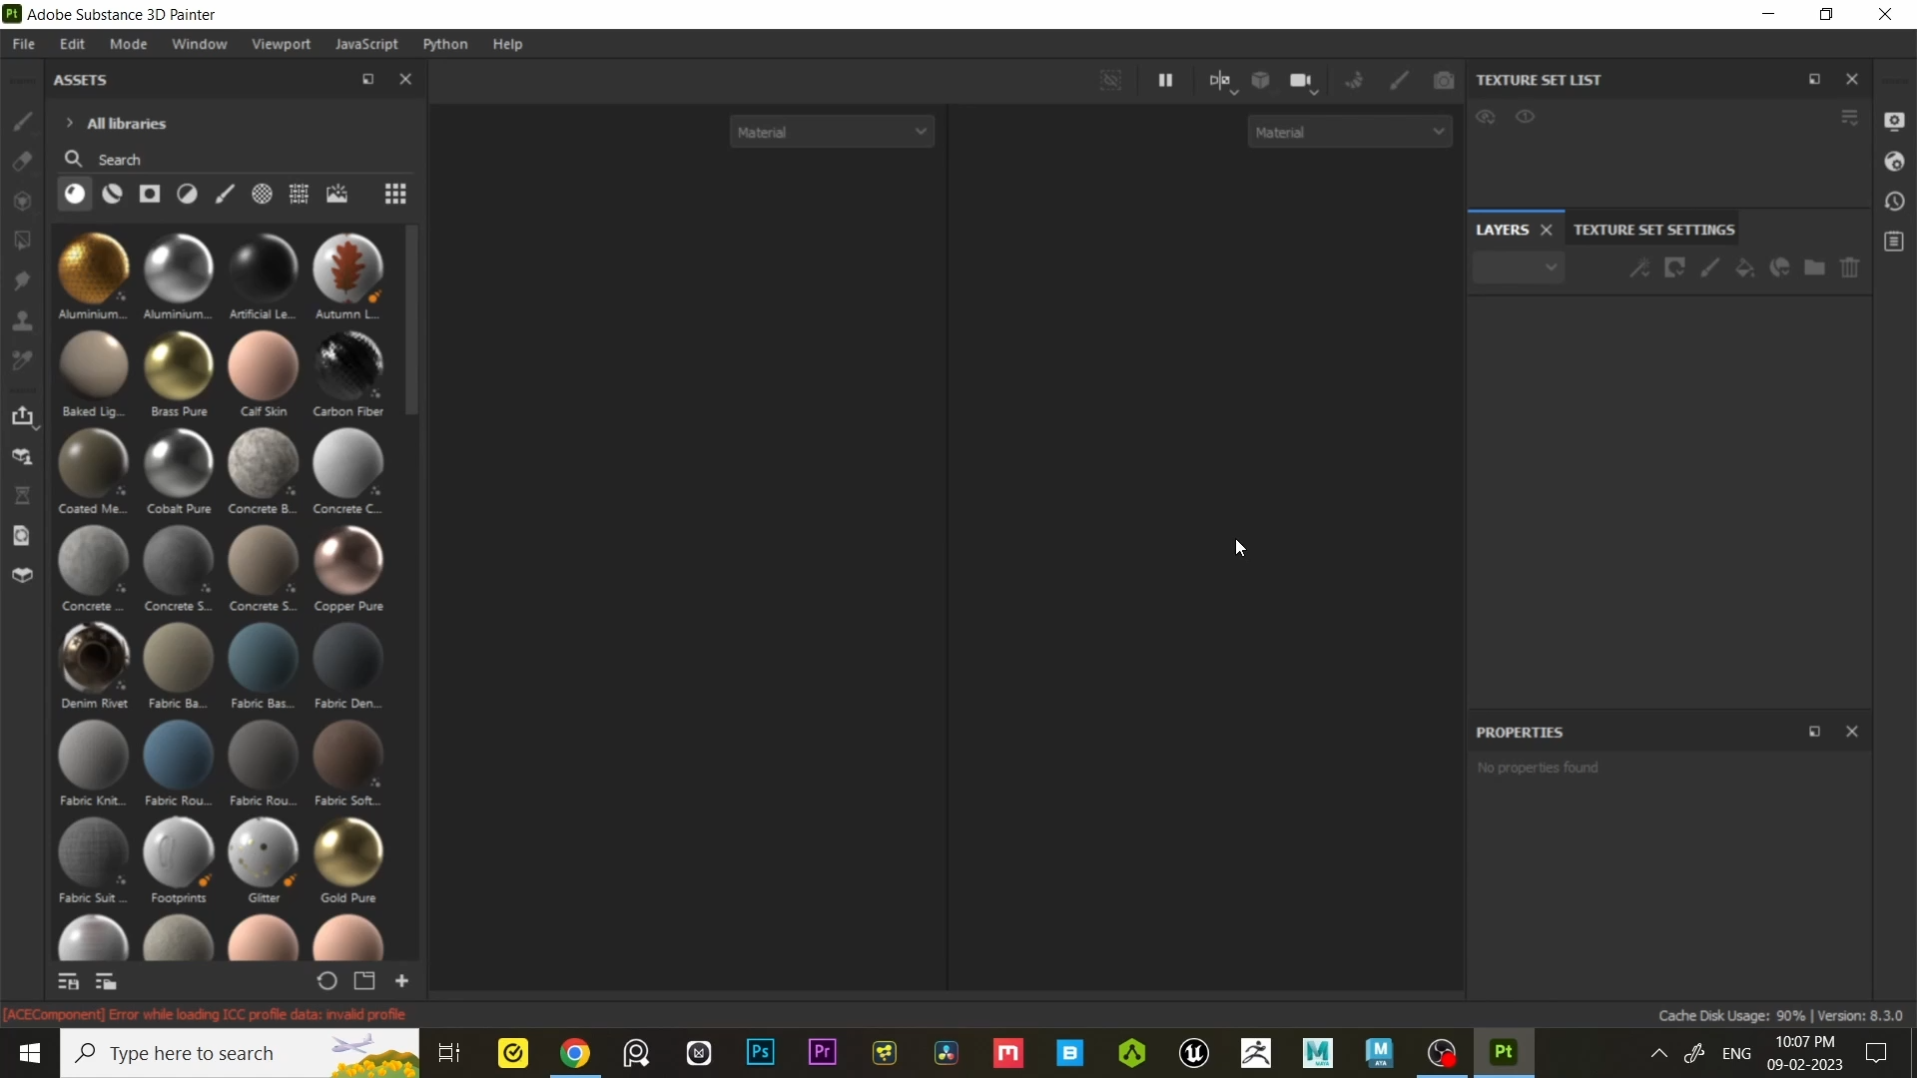The image size is (1917, 1078).
Task: Open the Mode menu
Action: tap(128, 44)
